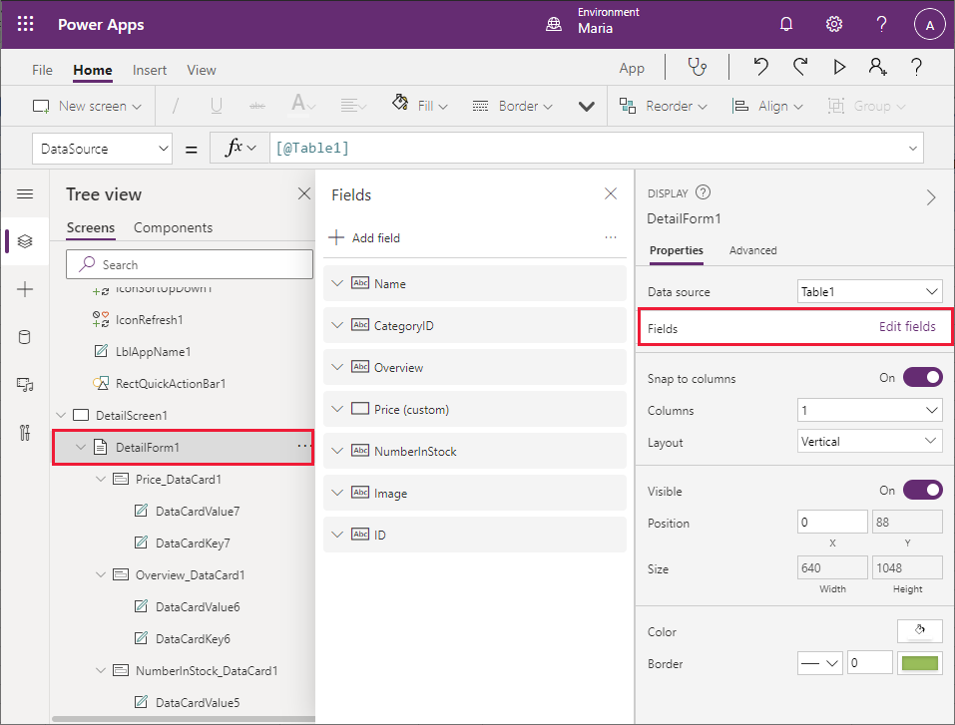Image resolution: width=955 pixels, height=725 pixels.
Task: Preview the app with Play icon
Action: [839, 67]
